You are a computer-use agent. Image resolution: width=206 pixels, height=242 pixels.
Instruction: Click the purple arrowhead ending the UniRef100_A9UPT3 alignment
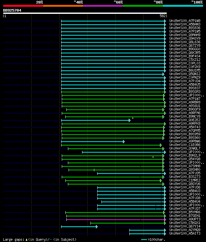[165, 220]
